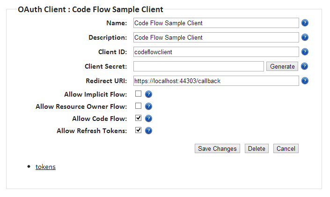Focus the Client Secret input field
330x197 pixels.
pos(198,66)
